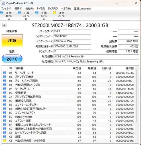Click the status dot for ID BC コマンドタイムアウト
141x145 pixels.
(5, 113)
